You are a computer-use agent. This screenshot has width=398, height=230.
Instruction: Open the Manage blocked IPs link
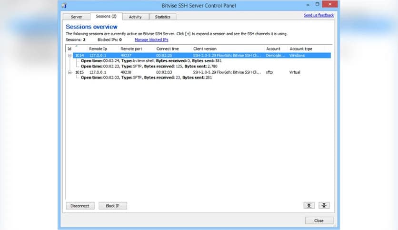pos(151,40)
